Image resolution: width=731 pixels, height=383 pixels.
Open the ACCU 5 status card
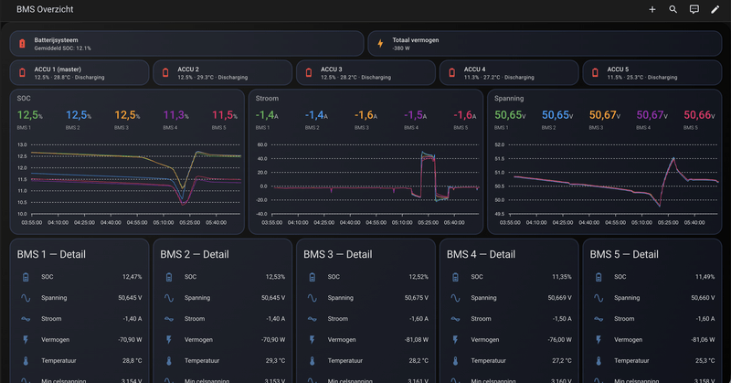652,73
